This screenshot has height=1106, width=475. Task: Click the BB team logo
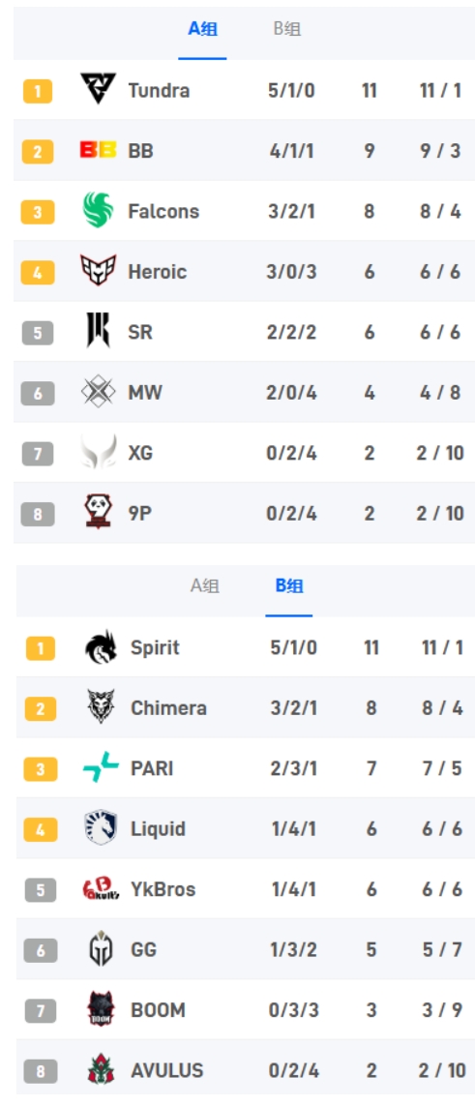point(98,150)
